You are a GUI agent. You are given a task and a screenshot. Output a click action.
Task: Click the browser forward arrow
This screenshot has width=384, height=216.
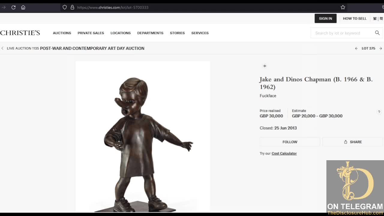(x=4, y=7)
